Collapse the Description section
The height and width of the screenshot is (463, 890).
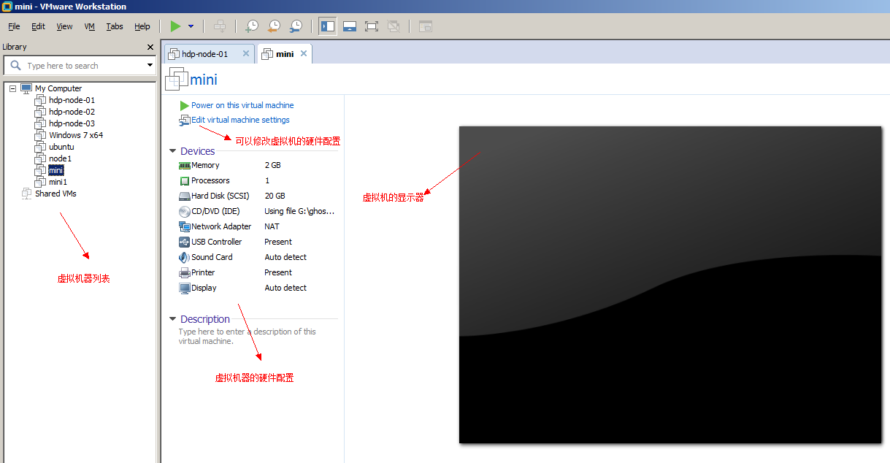173,319
